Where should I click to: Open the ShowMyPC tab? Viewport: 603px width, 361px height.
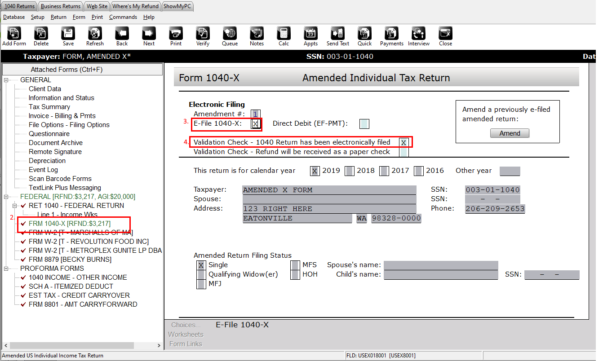pyautogui.click(x=177, y=6)
